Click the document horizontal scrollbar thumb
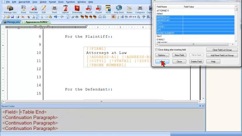Image resolution: width=242 pixels, height=136 pixels. (102, 102)
